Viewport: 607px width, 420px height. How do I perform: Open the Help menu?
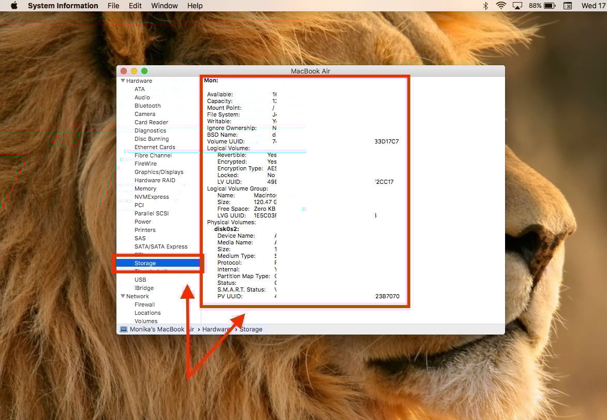pos(195,5)
